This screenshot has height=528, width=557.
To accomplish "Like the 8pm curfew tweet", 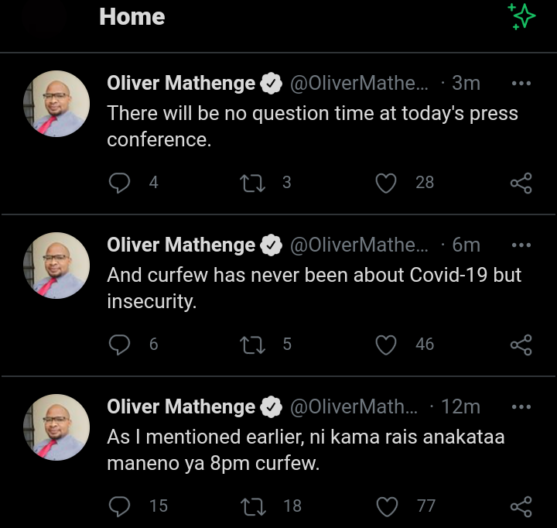I will [385, 506].
